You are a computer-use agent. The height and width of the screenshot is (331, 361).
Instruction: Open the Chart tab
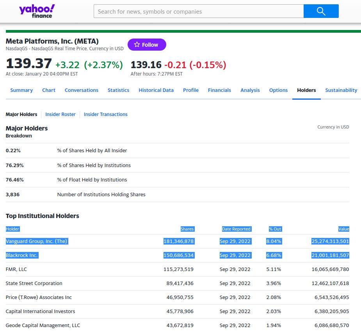click(x=48, y=90)
